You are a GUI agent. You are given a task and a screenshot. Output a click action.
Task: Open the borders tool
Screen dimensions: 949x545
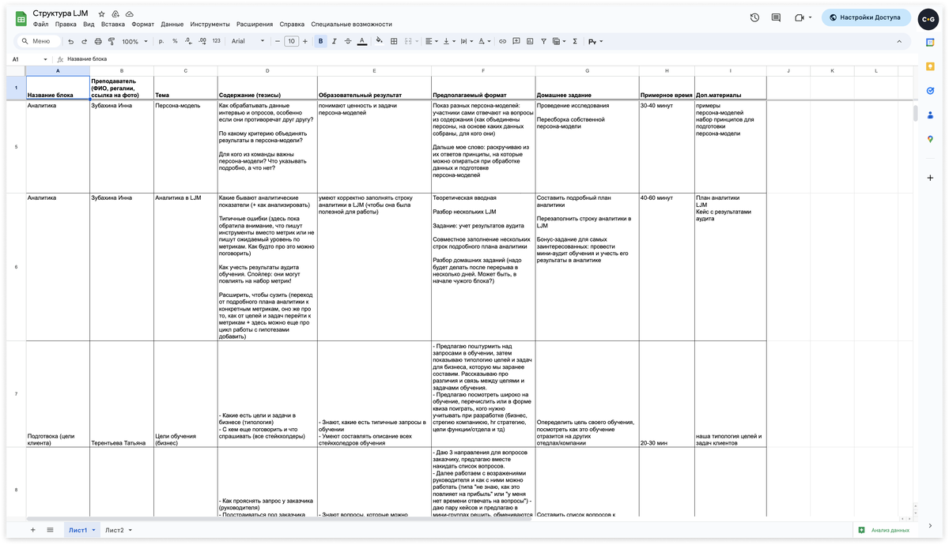tap(394, 41)
